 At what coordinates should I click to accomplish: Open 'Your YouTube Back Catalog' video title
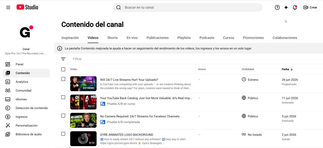[146, 98]
